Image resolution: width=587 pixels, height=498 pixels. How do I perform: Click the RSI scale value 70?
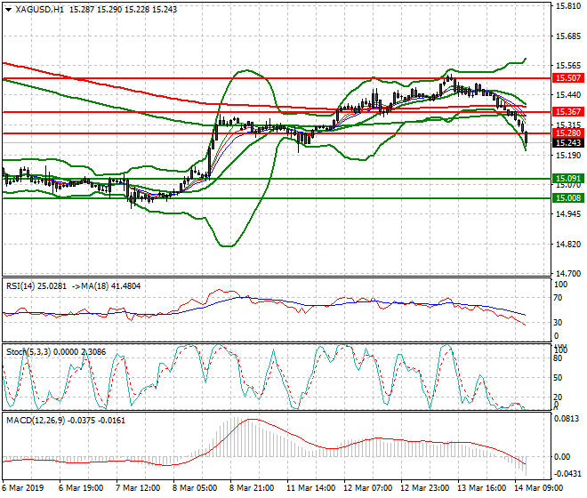pyautogui.click(x=559, y=298)
